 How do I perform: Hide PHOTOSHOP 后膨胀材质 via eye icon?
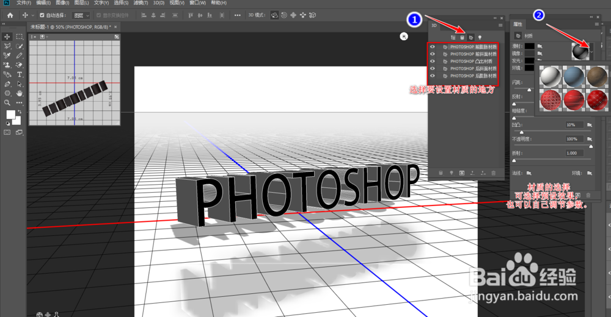click(433, 76)
